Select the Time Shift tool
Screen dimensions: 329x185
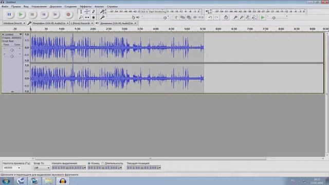(x=87, y=17)
